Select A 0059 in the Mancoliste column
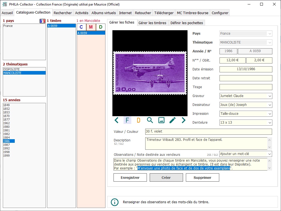281x211 pixels. click(91, 33)
